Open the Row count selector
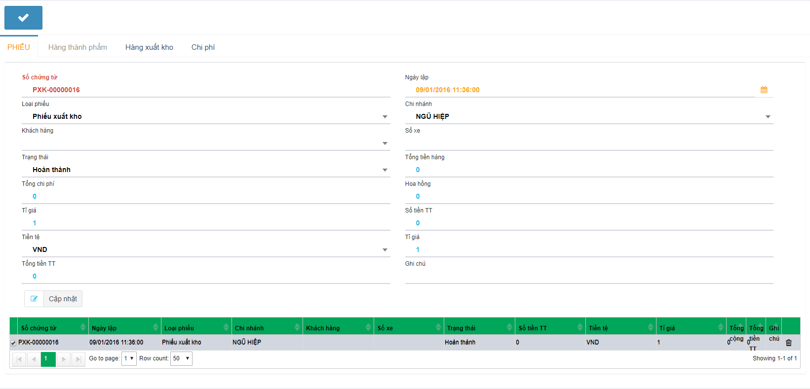Viewport: 810px width, 389px height. 181,358
